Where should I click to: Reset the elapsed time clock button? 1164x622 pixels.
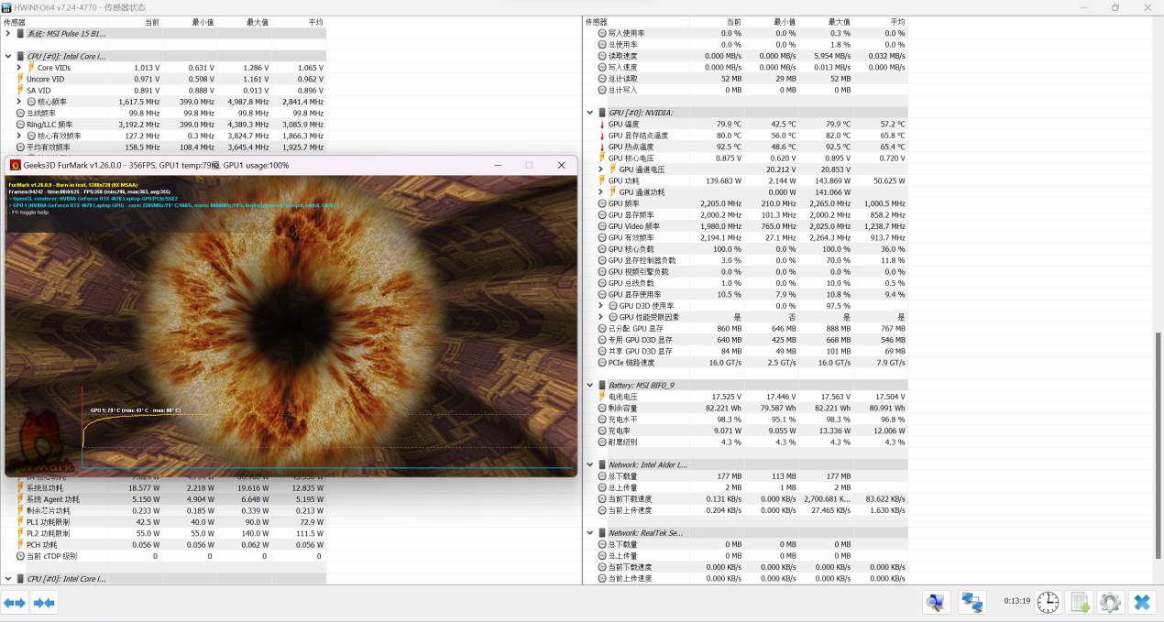point(1048,602)
